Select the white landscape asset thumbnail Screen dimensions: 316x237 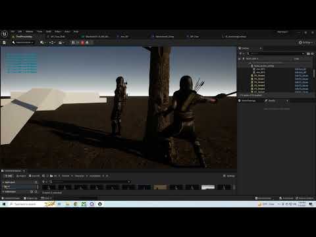pos(208,187)
